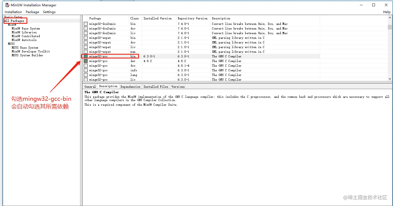Select the MSYS tree node
This screenshot has width=393, height=206.
tap(11, 44)
